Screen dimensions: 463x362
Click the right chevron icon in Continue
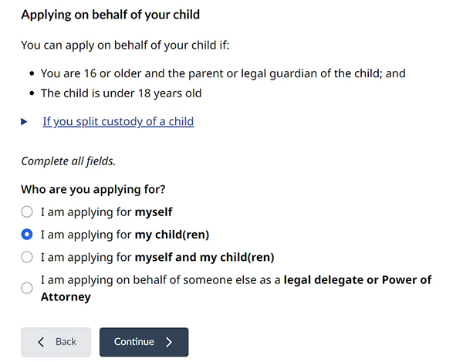click(x=169, y=342)
